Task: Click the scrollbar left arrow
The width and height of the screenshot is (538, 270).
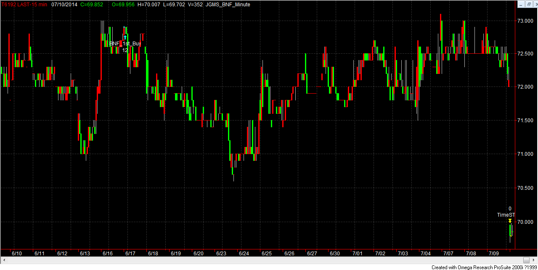Action: (x=3, y=260)
